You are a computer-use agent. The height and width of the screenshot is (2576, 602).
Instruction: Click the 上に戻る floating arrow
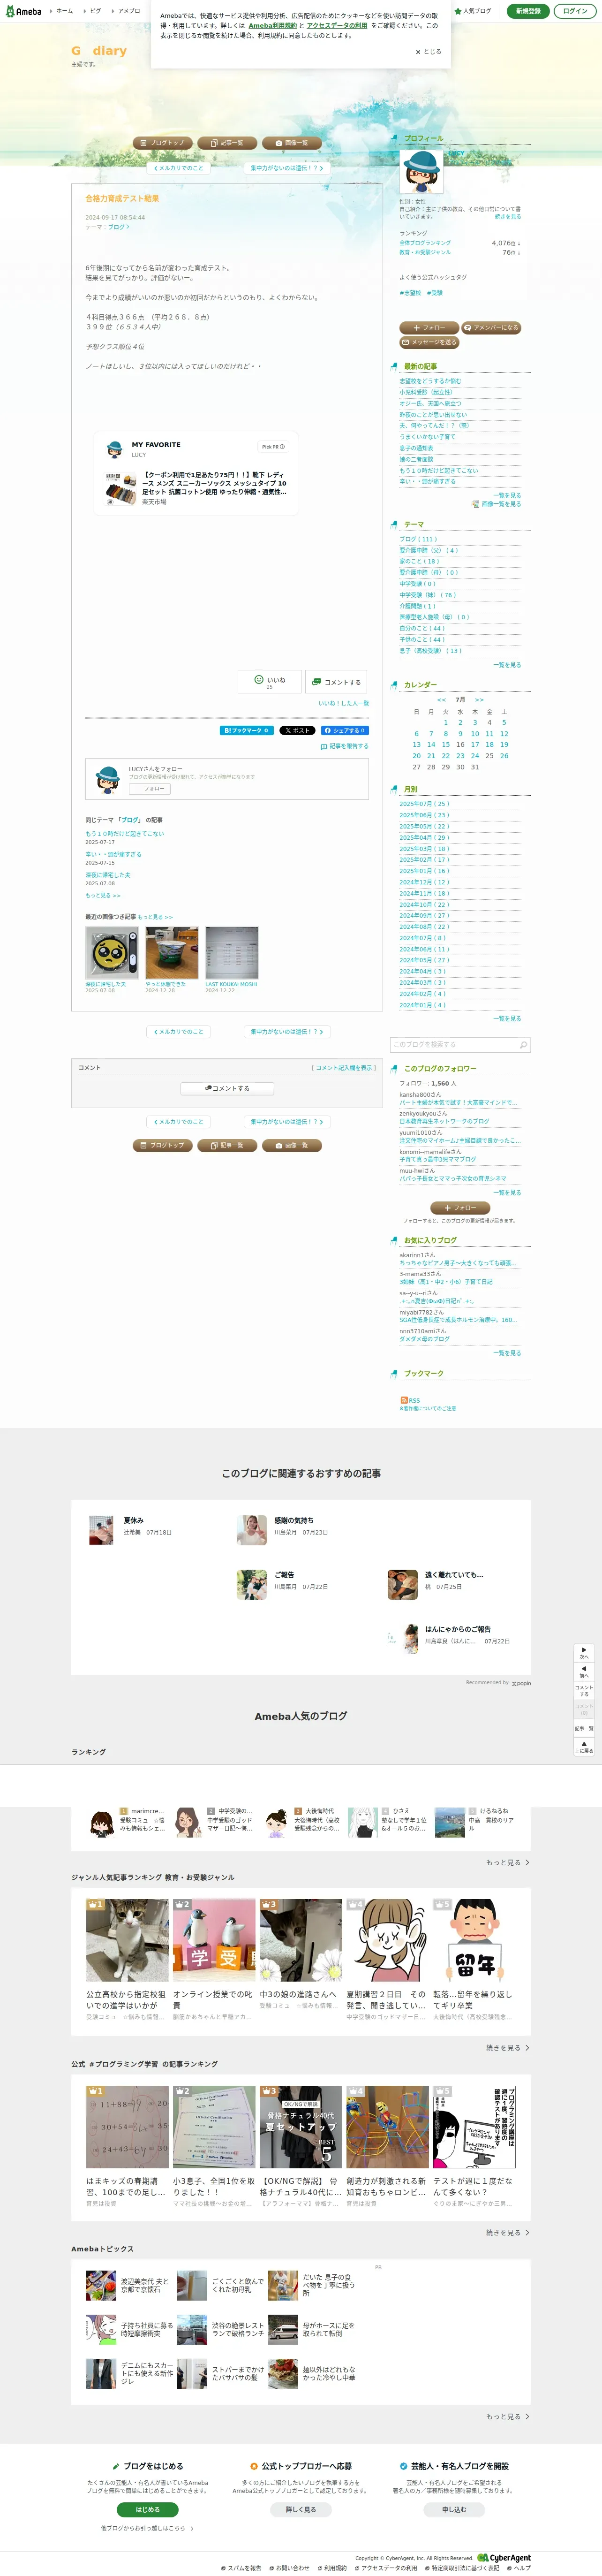click(x=584, y=1746)
